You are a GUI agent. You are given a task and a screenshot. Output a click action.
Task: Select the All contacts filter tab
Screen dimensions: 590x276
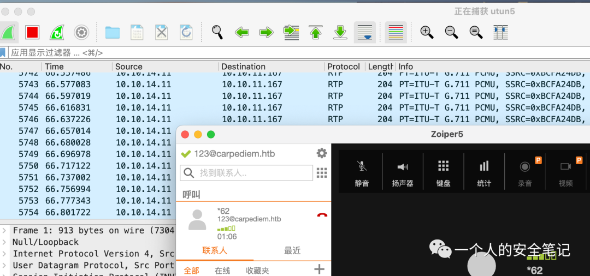[x=191, y=271]
